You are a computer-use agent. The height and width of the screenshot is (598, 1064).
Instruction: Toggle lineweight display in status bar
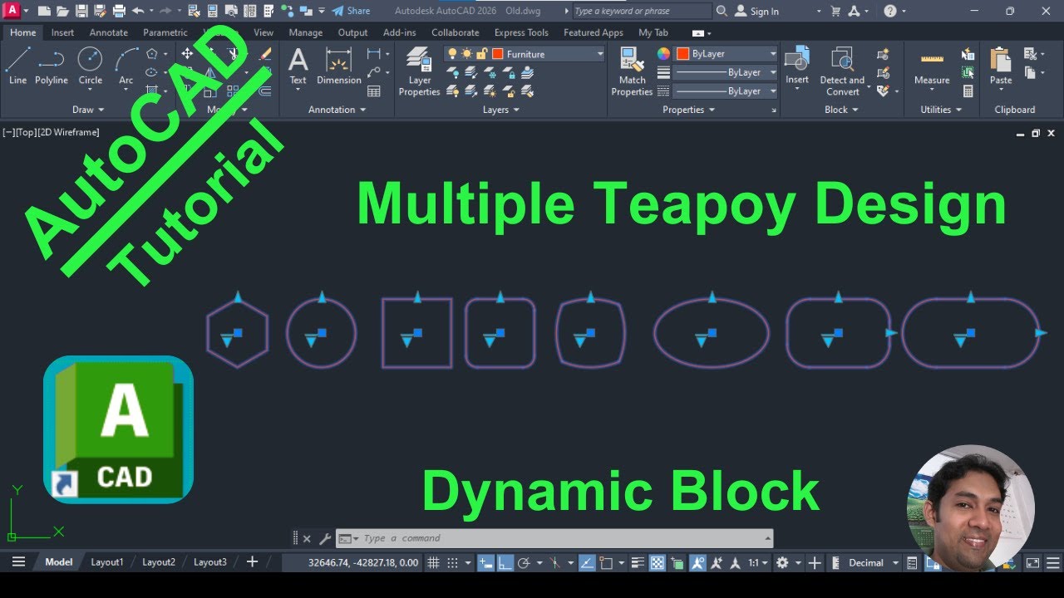(638, 562)
